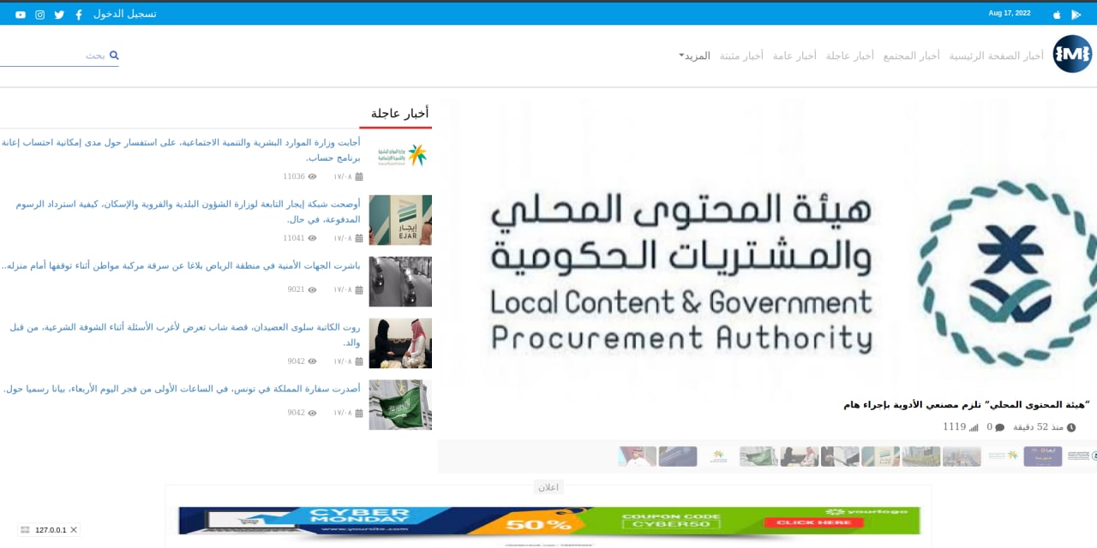1097x548 pixels.
Task: Click the تسجيل الدخول login link
Action: click(125, 15)
